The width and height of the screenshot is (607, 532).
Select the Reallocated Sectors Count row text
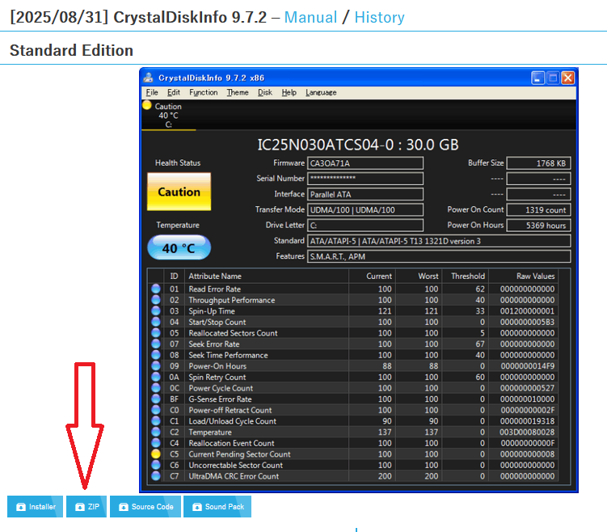click(x=233, y=333)
